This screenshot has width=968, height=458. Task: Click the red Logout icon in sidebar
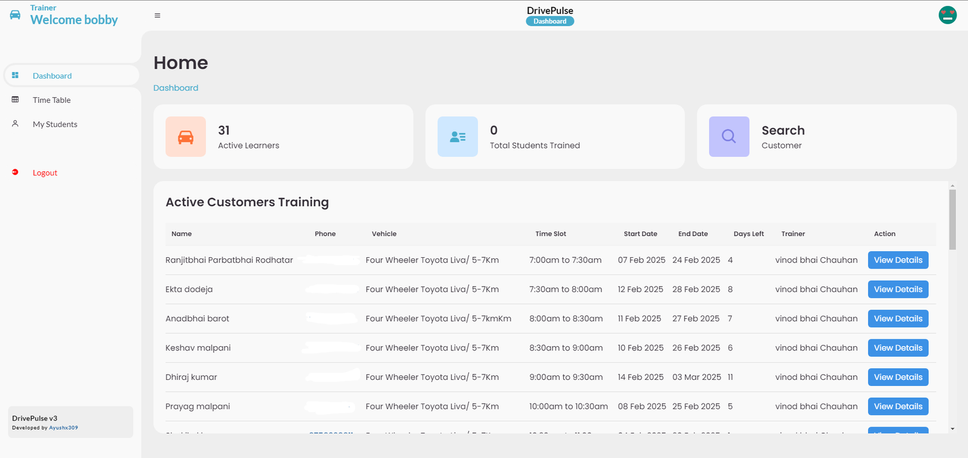coord(15,172)
